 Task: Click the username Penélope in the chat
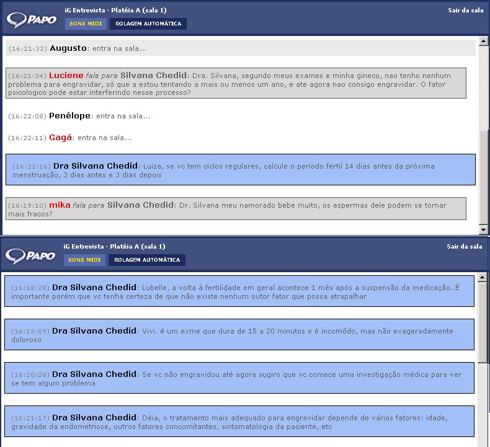tap(70, 116)
